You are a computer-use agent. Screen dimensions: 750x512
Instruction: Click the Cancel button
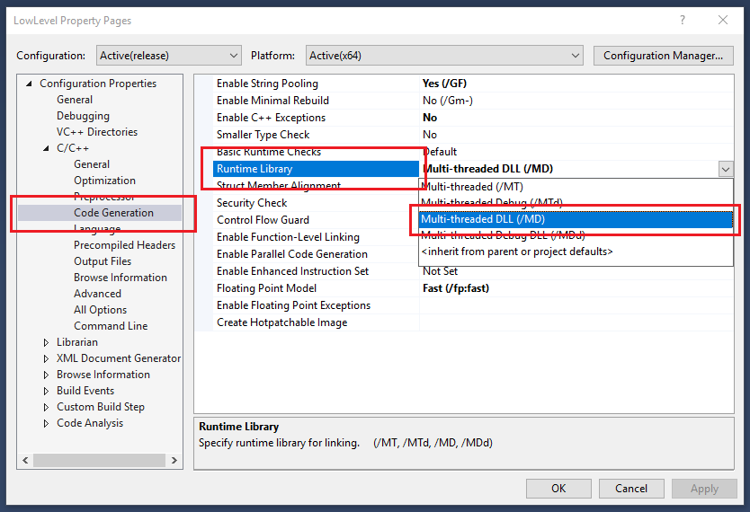pyautogui.click(x=631, y=489)
